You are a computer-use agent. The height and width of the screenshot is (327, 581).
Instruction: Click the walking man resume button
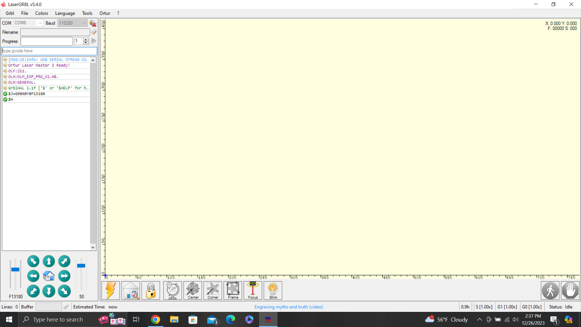550,290
